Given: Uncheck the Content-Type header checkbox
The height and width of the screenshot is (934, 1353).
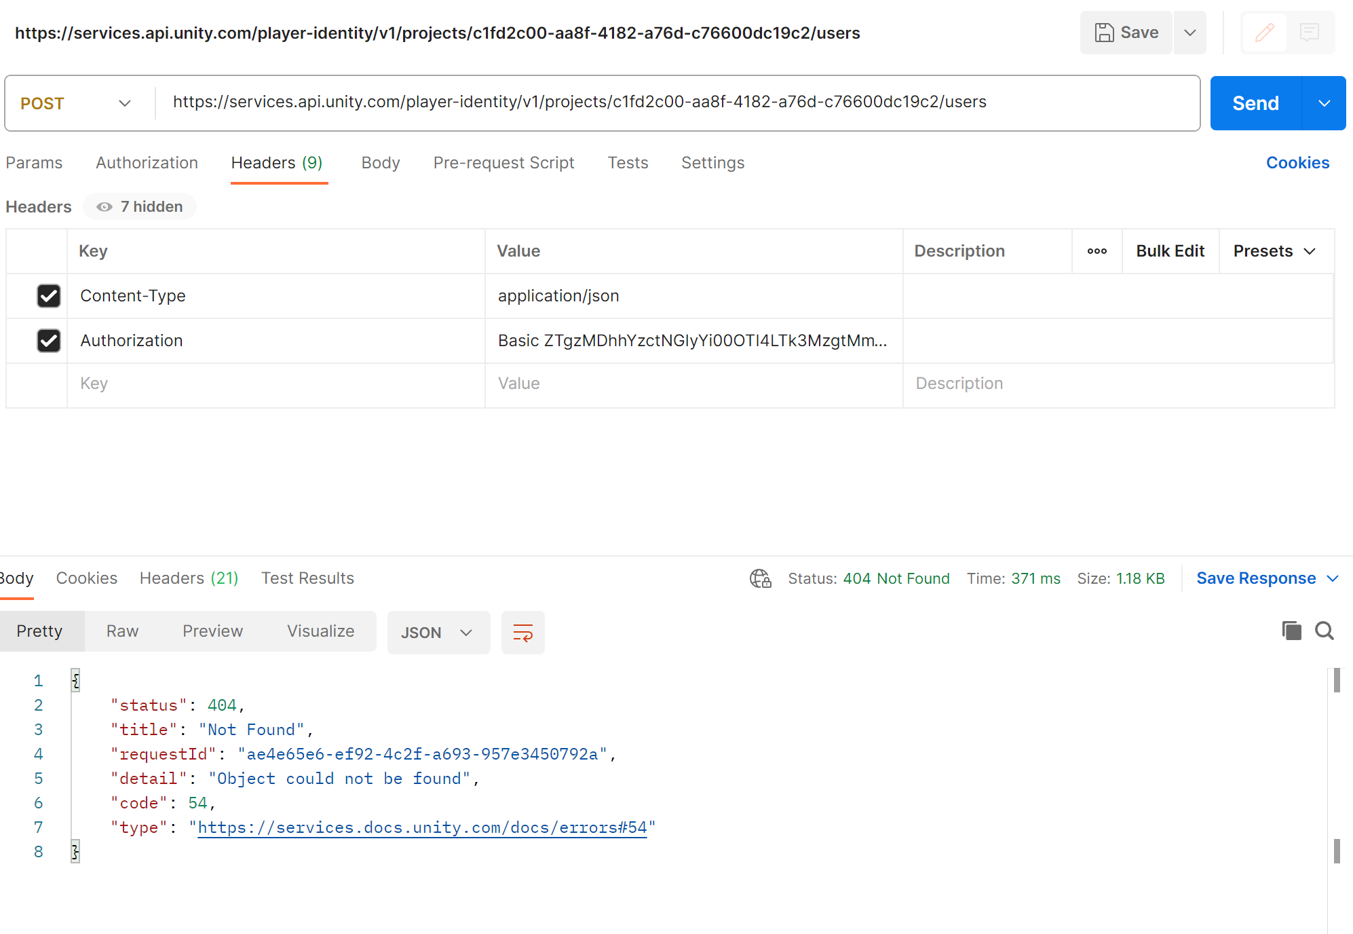Looking at the screenshot, I should (49, 296).
